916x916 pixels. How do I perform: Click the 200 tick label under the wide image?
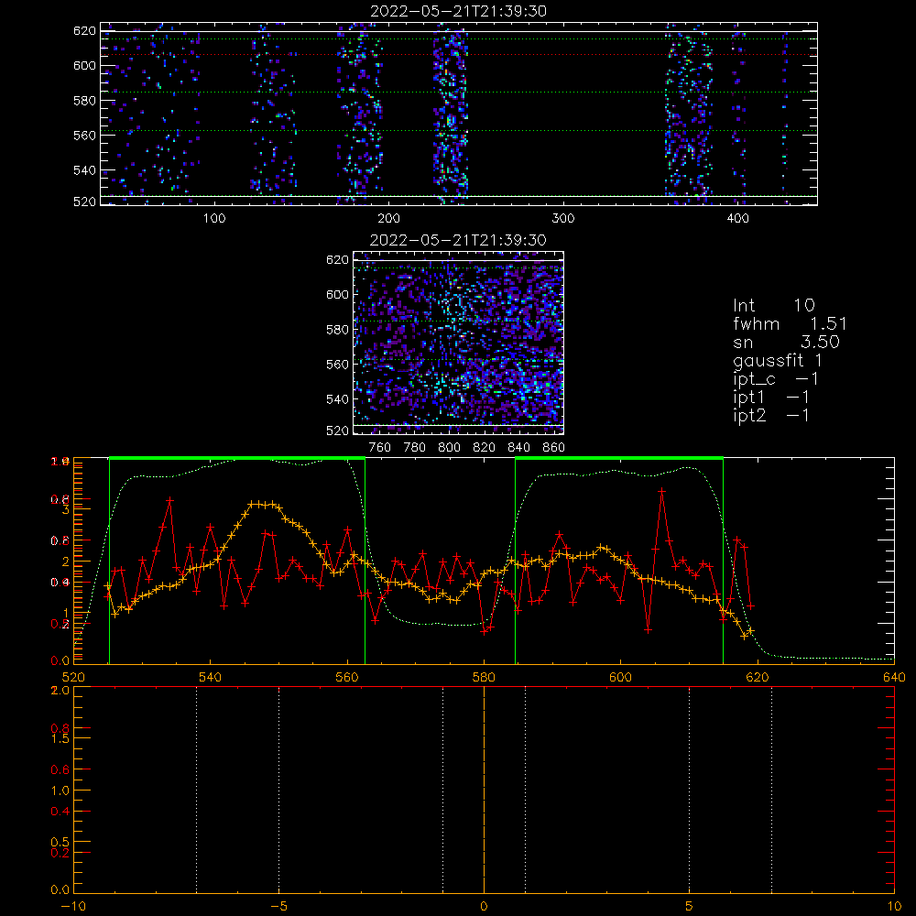[388, 219]
